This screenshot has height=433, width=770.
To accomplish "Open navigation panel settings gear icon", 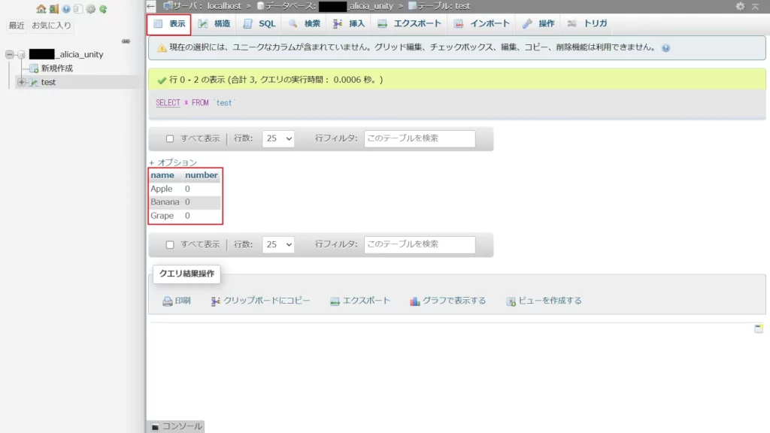I will point(90,9).
